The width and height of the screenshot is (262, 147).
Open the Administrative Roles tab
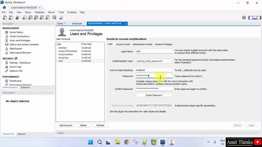pyautogui.click(x=142, y=45)
